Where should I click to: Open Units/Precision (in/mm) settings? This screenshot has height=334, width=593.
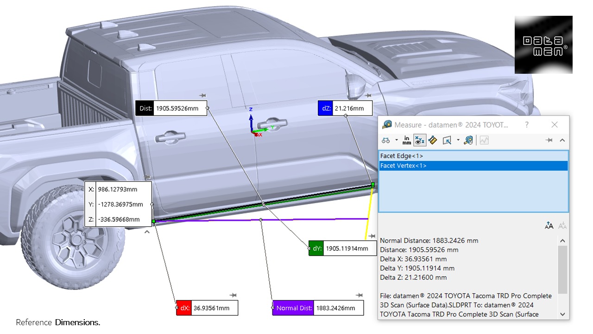pos(407,140)
